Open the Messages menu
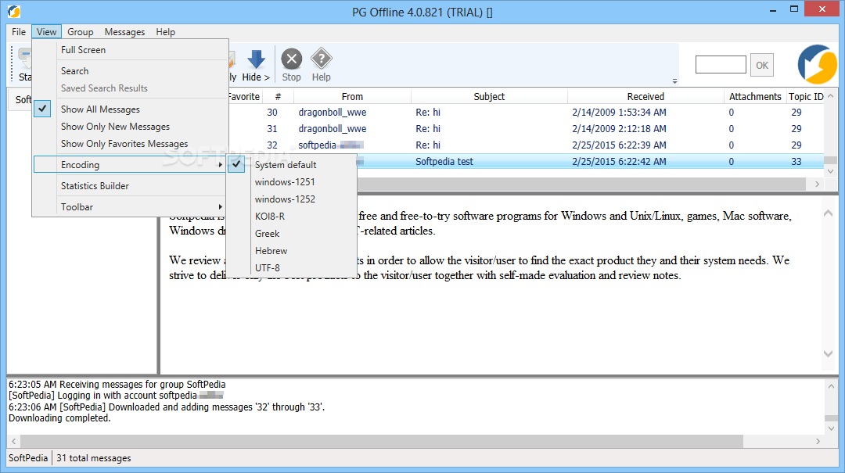The height and width of the screenshot is (473, 845). click(124, 32)
